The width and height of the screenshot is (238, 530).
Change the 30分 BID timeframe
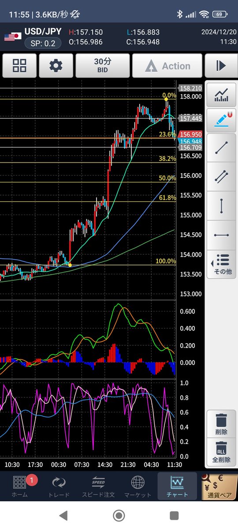click(103, 66)
